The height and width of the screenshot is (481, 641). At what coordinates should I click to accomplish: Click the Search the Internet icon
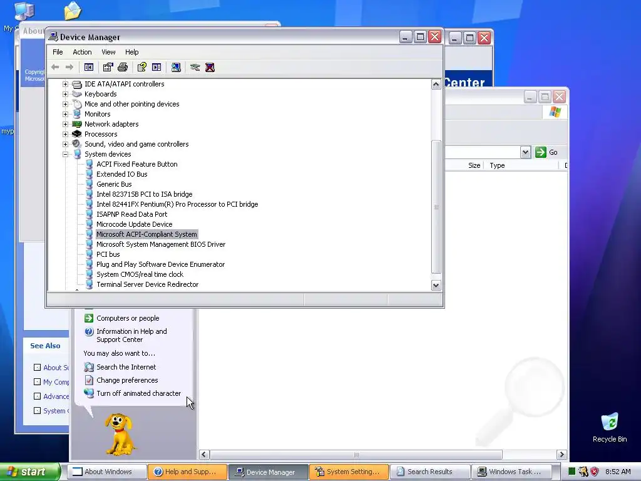coord(89,367)
